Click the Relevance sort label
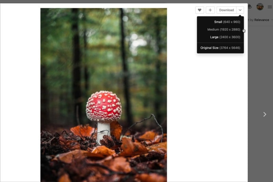273x182 pixels. click(261, 20)
